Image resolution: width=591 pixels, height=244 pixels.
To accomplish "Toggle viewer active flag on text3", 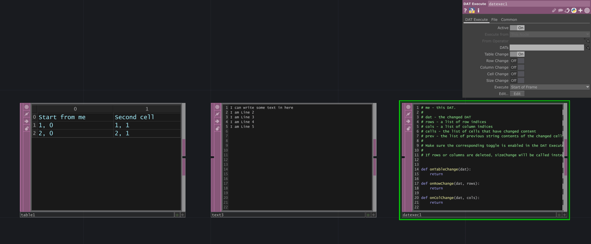I will (217, 107).
